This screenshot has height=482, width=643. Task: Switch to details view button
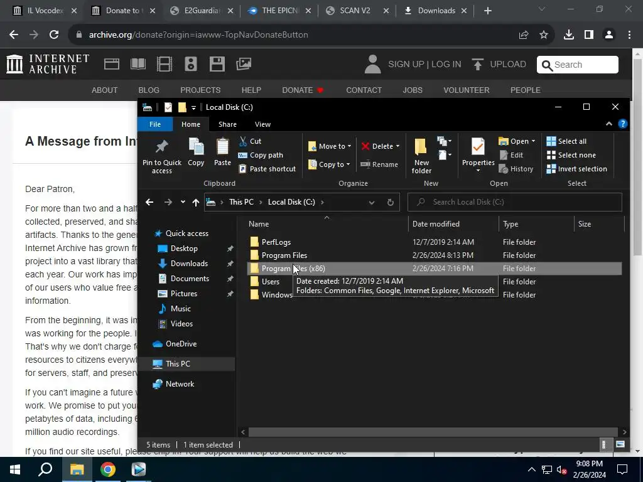click(603, 445)
